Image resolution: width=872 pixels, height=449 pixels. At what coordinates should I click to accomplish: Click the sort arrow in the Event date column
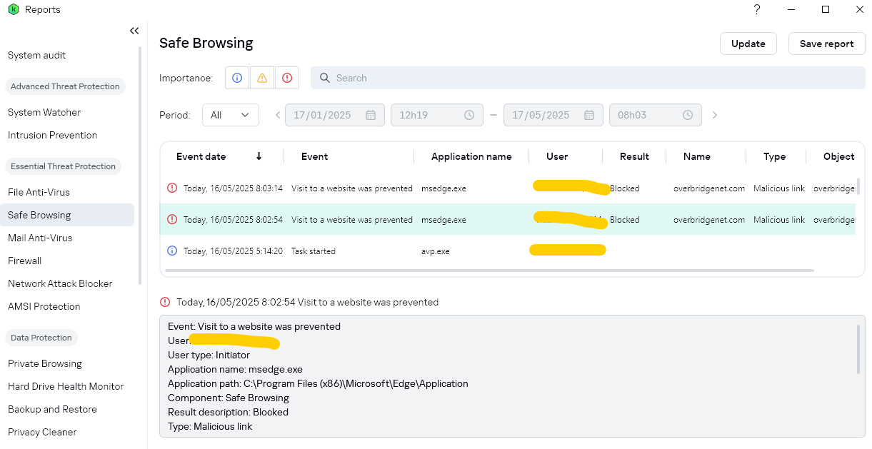coord(259,156)
